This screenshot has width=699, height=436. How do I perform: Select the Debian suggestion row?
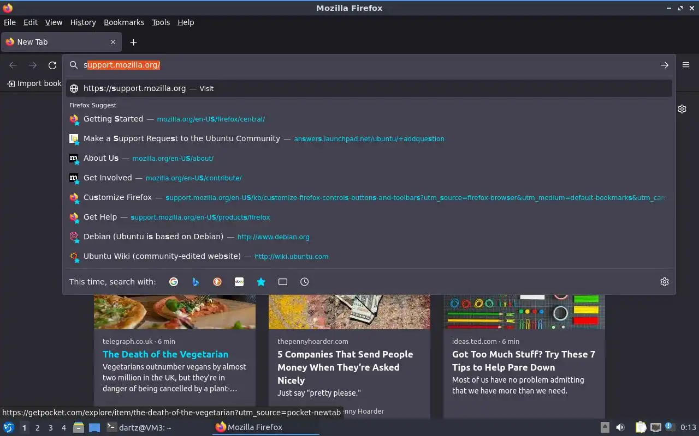pos(369,237)
